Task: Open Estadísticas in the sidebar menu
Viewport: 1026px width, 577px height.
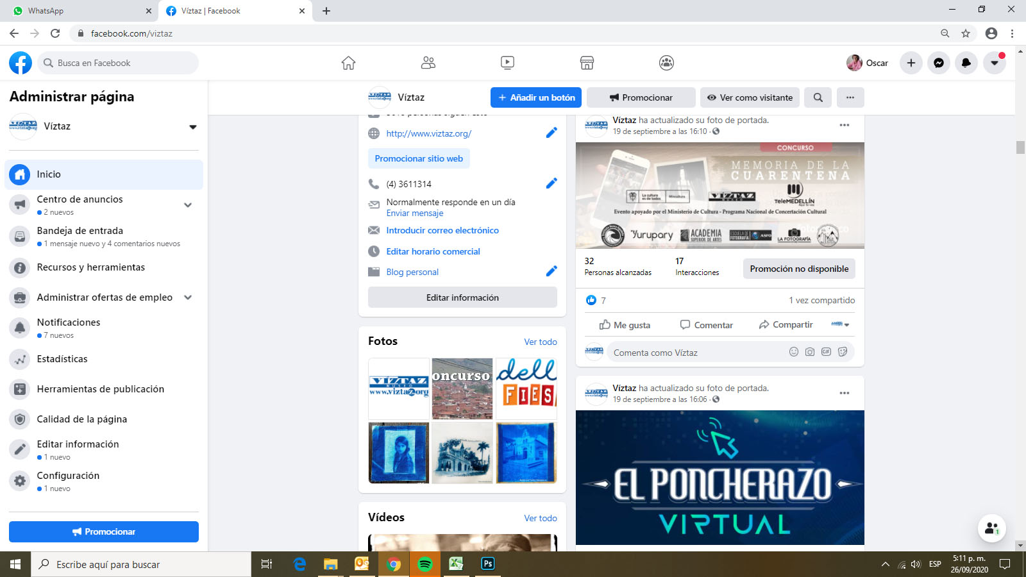Action: tap(62, 359)
